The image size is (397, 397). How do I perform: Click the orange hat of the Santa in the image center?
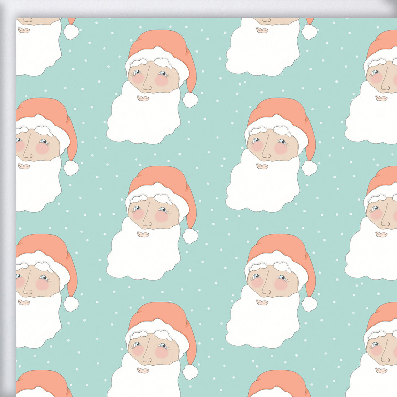click(x=159, y=177)
